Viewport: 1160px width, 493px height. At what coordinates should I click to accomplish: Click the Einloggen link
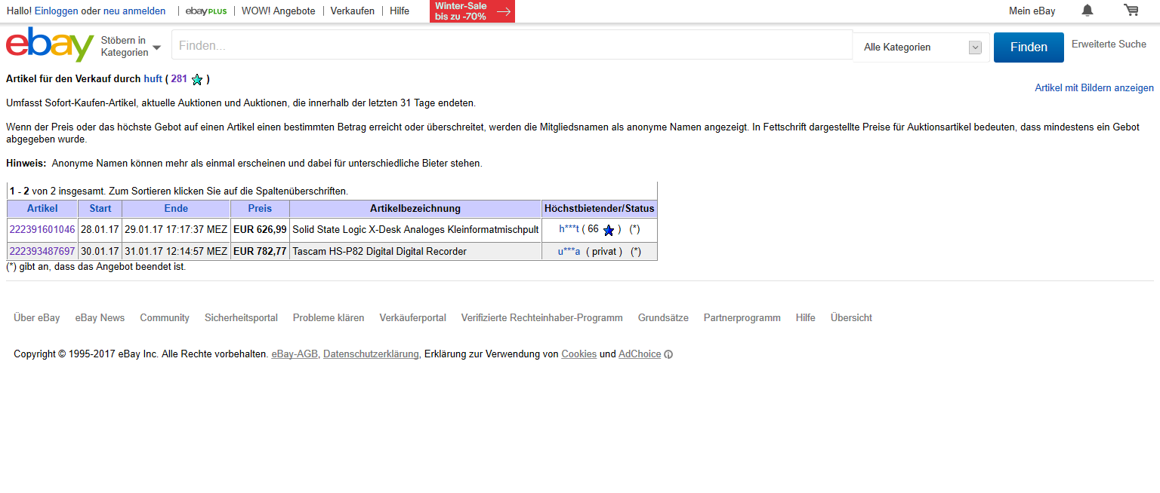pyautogui.click(x=57, y=11)
